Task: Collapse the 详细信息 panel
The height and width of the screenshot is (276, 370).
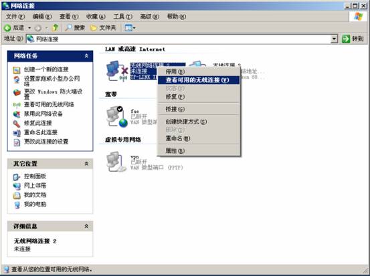Action: coord(86,227)
